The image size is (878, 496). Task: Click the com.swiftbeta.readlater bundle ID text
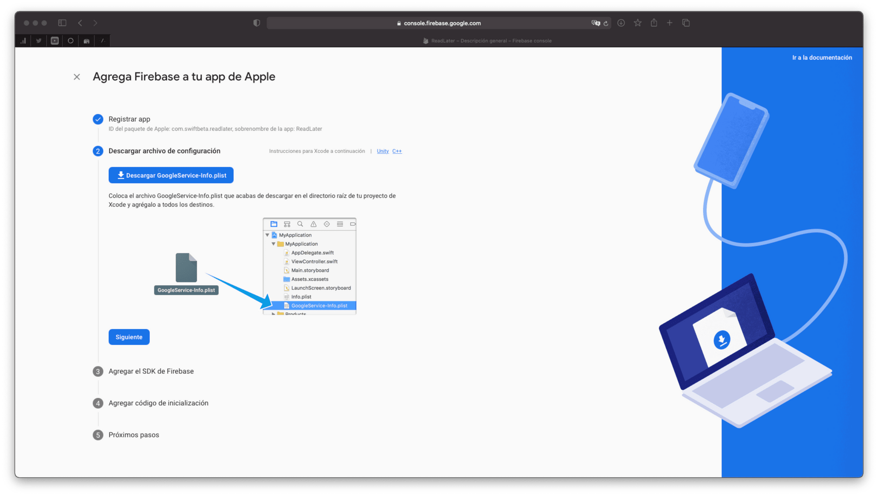tap(202, 129)
